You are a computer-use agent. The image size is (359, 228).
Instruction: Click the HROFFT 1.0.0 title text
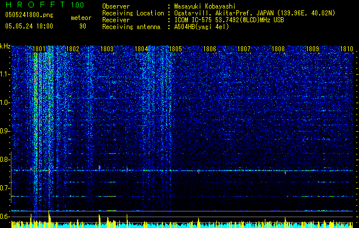tap(45, 5)
